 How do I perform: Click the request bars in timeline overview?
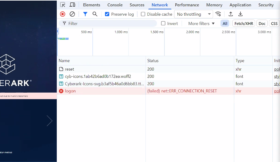(x=63, y=39)
